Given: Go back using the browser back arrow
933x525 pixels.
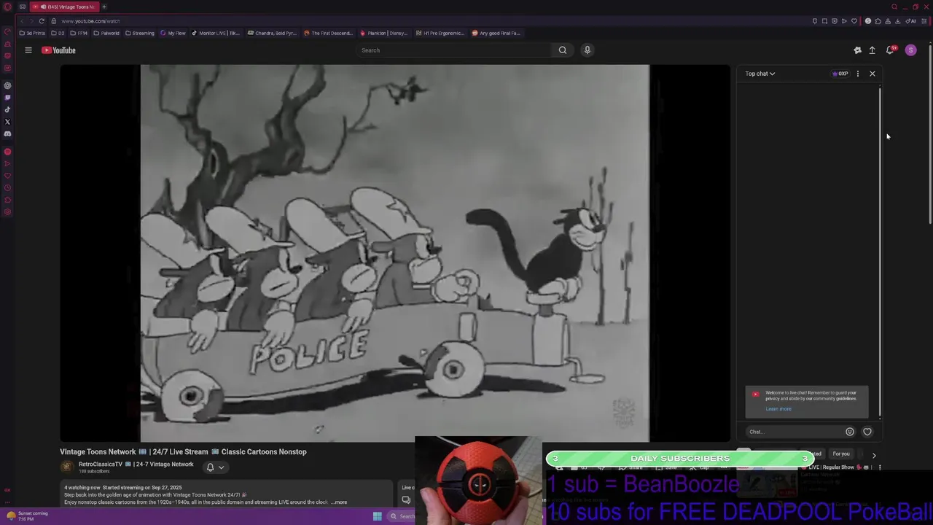Looking at the screenshot, I should [x=22, y=21].
